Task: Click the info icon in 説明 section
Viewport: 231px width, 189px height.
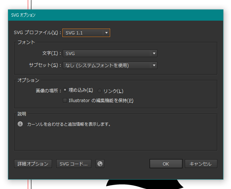Action: (x=20, y=124)
